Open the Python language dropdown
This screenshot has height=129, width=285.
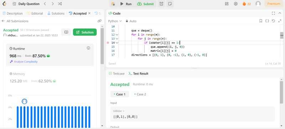(115, 21)
